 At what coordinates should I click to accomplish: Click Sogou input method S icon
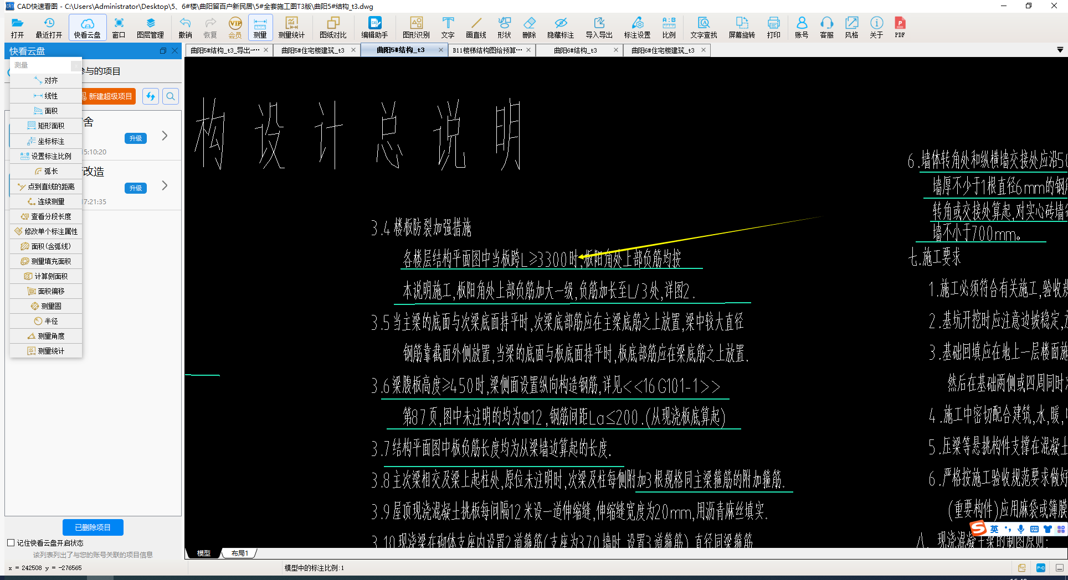click(978, 528)
